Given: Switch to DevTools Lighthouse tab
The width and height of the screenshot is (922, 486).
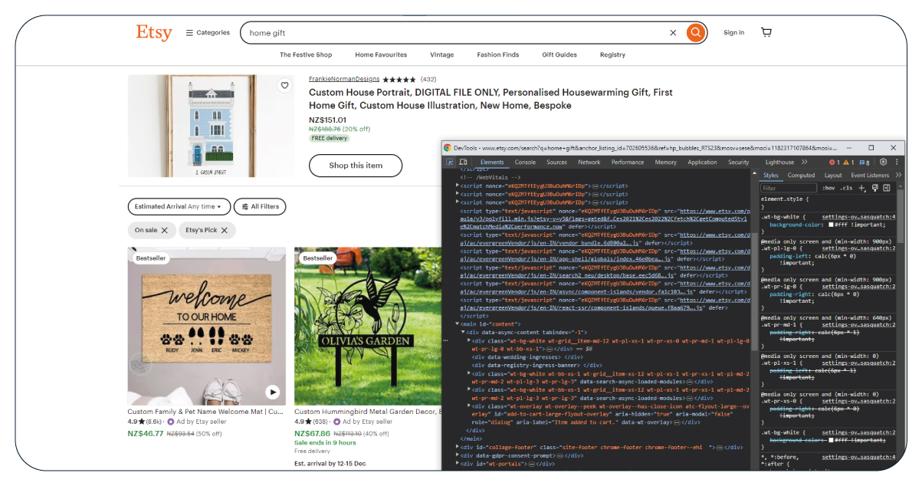Looking at the screenshot, I should [x=779, y=163].
